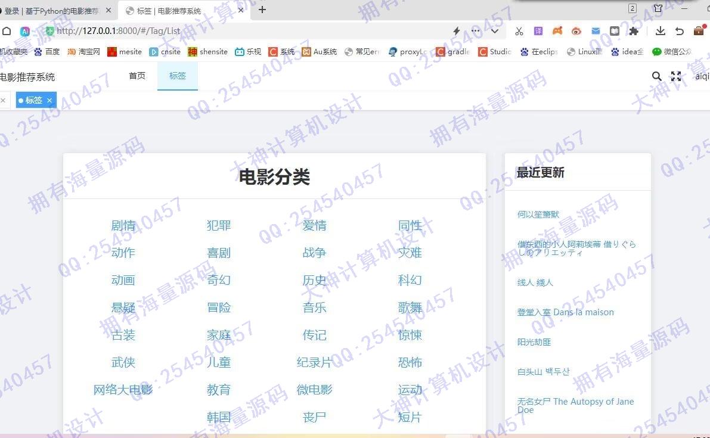Open the gradle bookmark

pyautogui.click(x=453, y=52)
